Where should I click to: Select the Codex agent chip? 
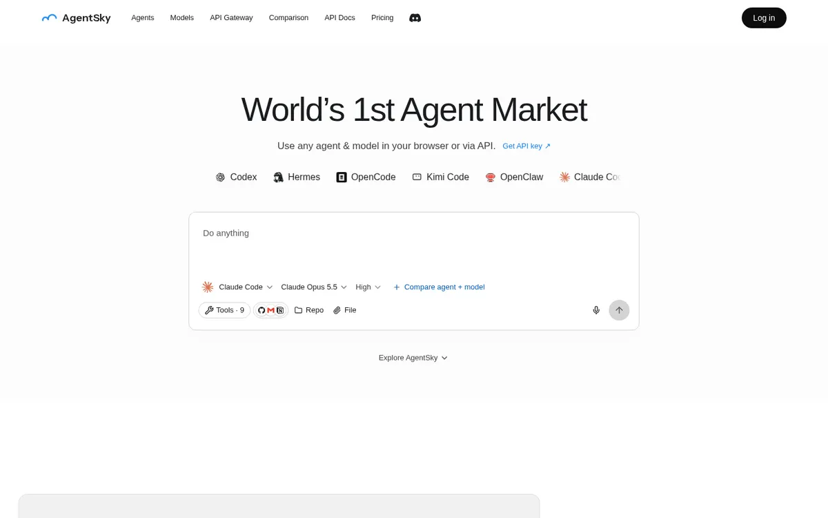click(236, 178)
